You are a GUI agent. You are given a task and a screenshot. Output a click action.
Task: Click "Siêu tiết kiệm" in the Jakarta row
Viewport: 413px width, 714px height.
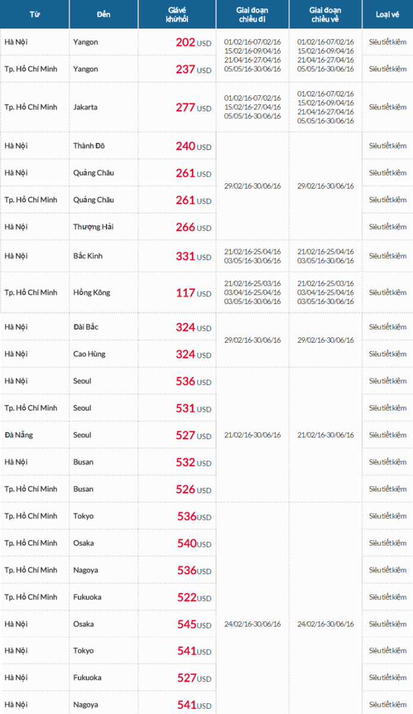click(387, 107)
